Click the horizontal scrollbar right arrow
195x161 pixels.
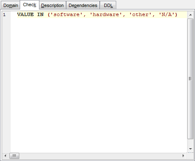[184, 156]
